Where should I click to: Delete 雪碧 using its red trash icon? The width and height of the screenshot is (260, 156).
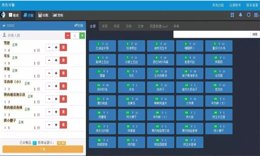(x=63, y=47)
